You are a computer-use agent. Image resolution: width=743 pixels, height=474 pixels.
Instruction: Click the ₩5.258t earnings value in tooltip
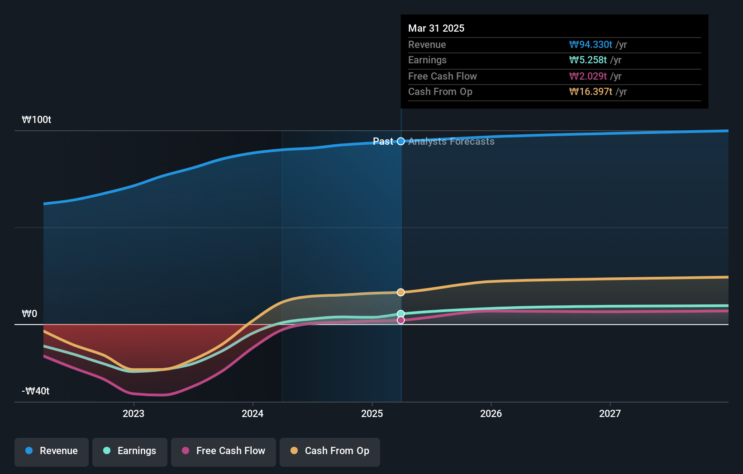pos(588,60)
